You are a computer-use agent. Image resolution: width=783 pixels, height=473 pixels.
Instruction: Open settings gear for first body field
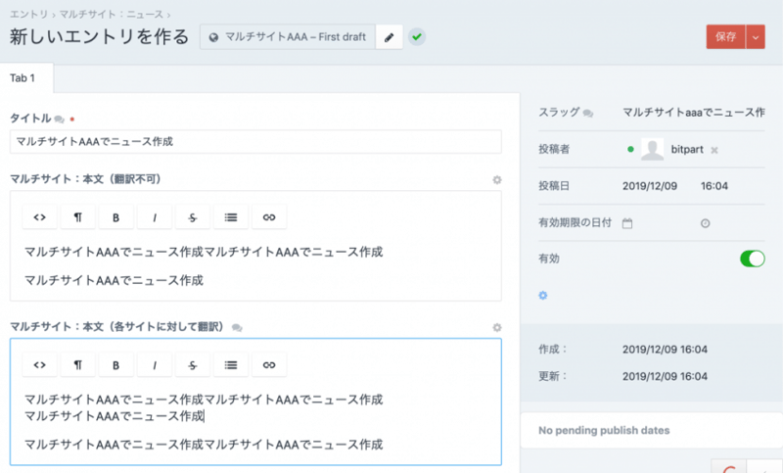(x=496, y=180)
